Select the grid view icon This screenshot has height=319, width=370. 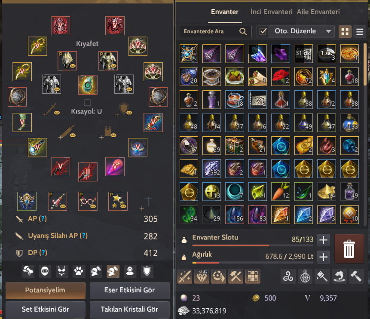[345, 32]
